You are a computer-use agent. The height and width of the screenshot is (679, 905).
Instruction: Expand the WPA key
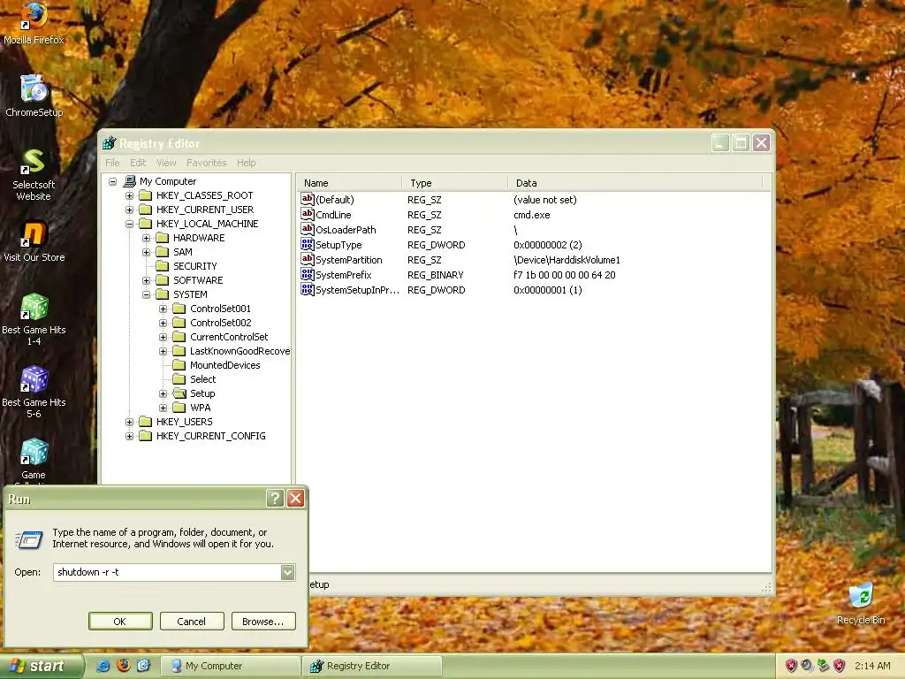[x=163, y=408]
